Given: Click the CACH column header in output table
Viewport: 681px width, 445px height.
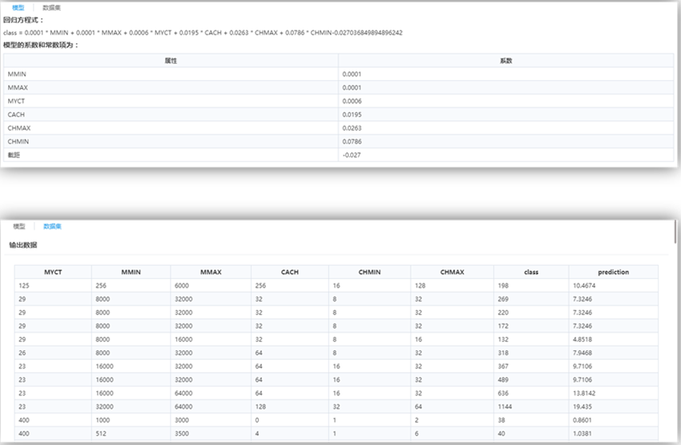Looking at the screenshot, I should tap(289, 272).
